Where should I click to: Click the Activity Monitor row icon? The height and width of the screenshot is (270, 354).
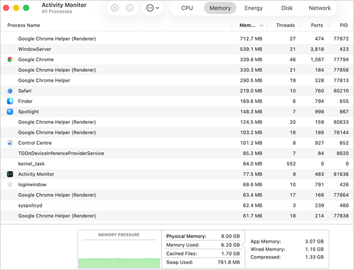[10, 174]
